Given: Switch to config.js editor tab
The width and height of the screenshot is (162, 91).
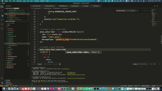Looking at the screenshot, I should point(86,6).
